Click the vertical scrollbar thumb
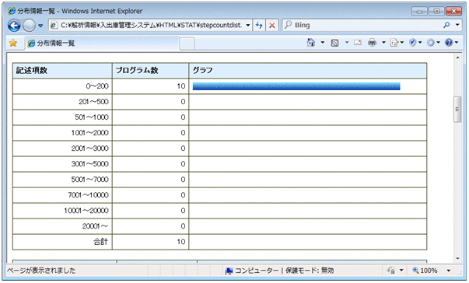Image resolution: width=469 pixels, height=283 pixels. coord(457,110)
